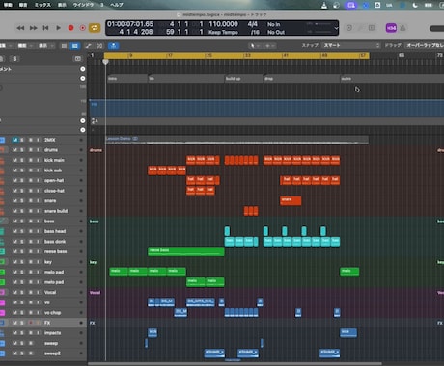This screenshot has width=444, height=366.
Task: Show the list view icon in tracks toolbar
Action: point(64,46)
